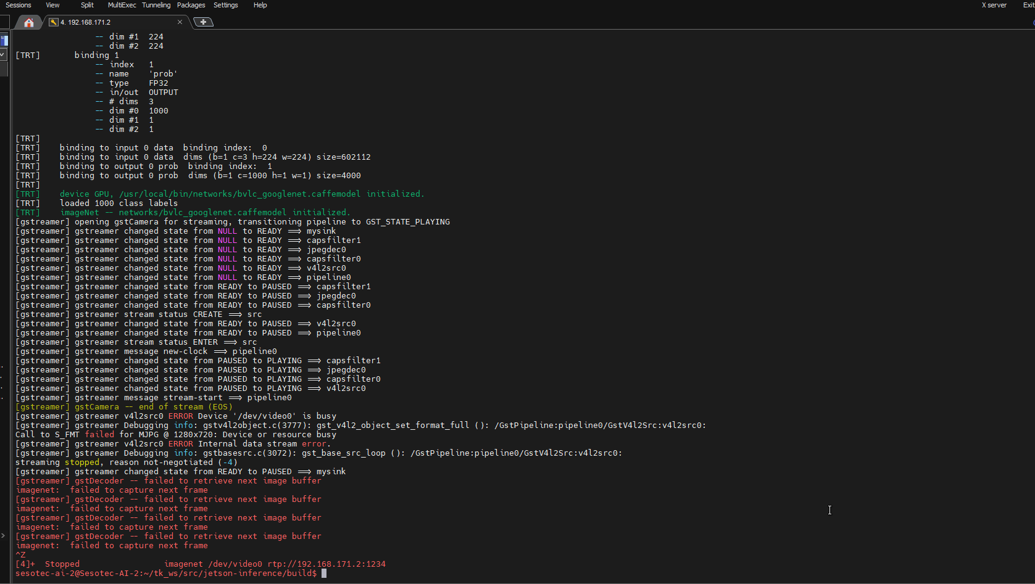Click 'binding to output 0 prob binding index' line

click(x=144, y=167)
